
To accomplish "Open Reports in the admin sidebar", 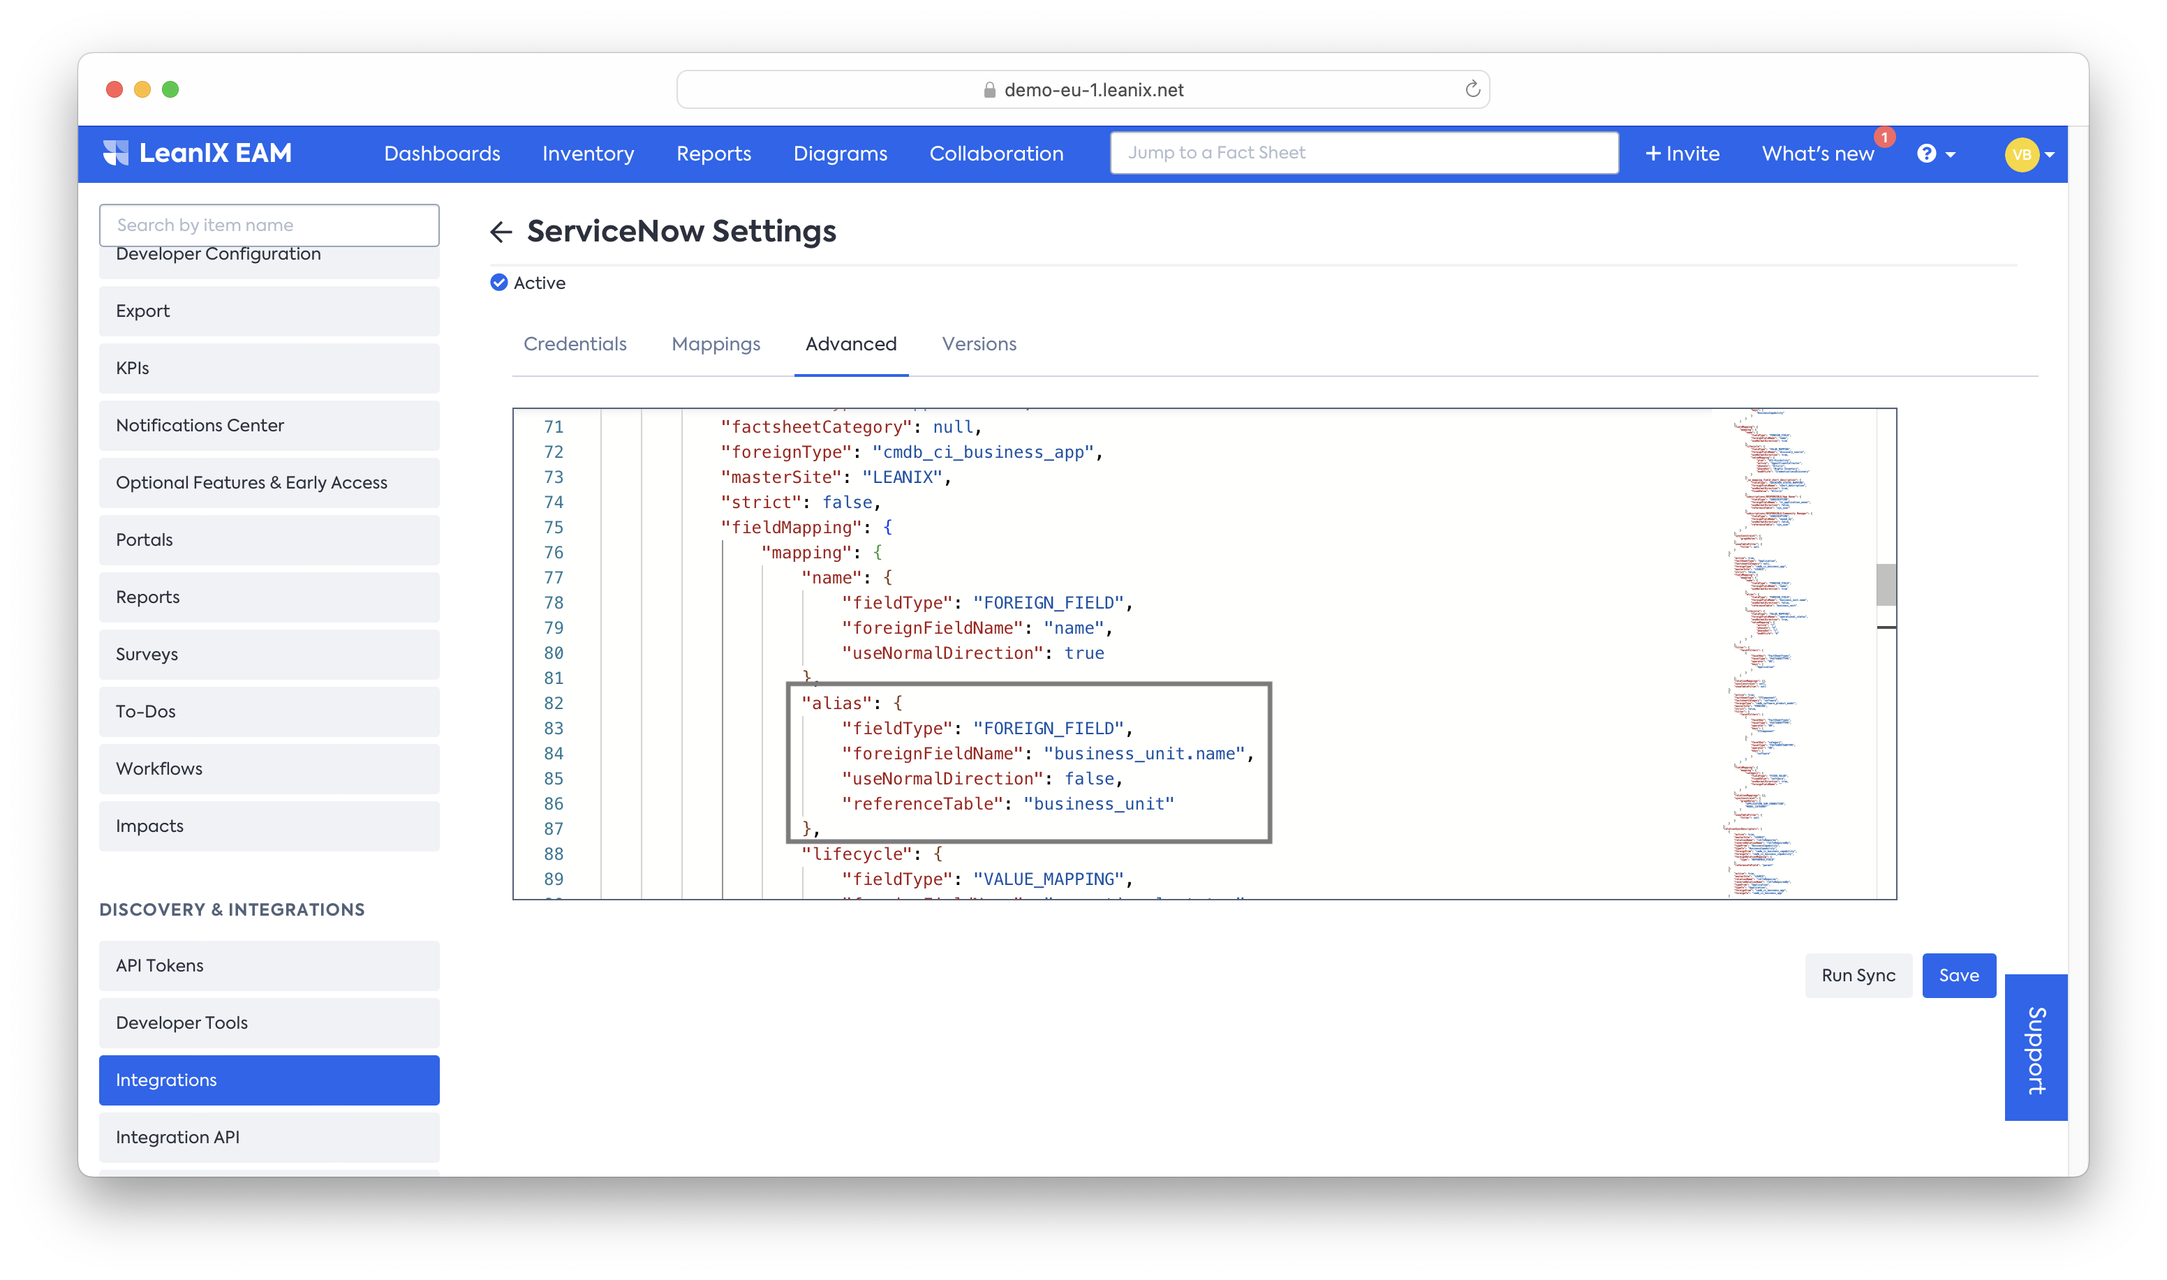I will coord(269,597).
